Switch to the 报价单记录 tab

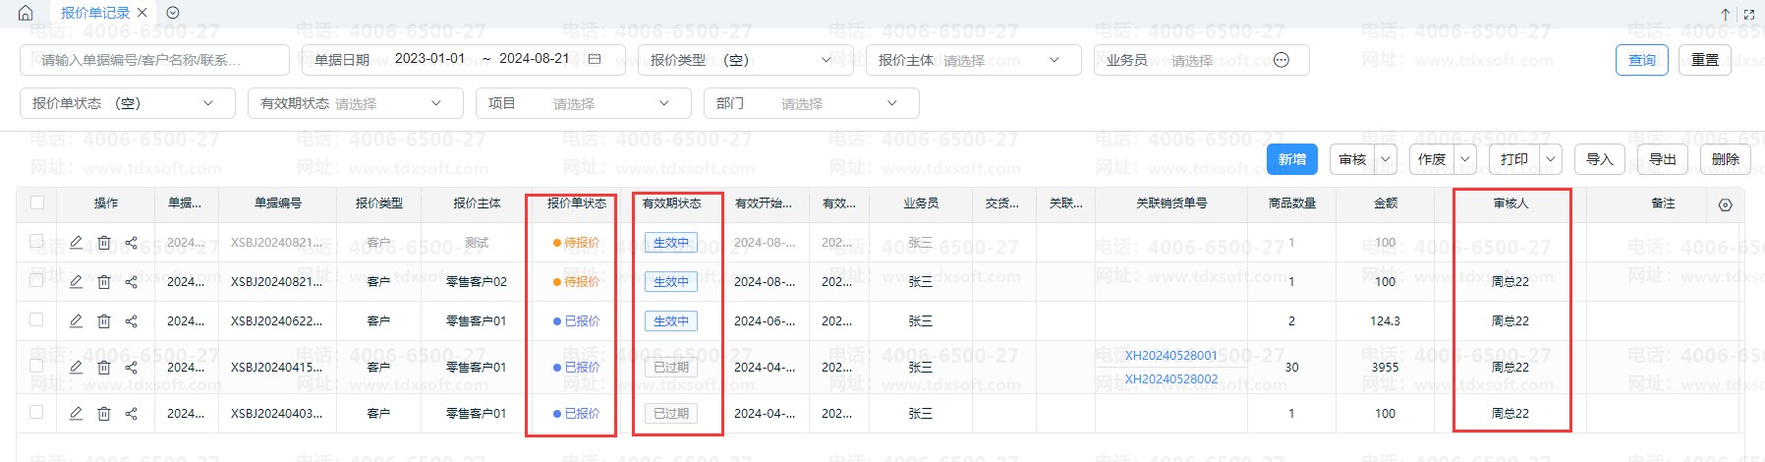95,13
